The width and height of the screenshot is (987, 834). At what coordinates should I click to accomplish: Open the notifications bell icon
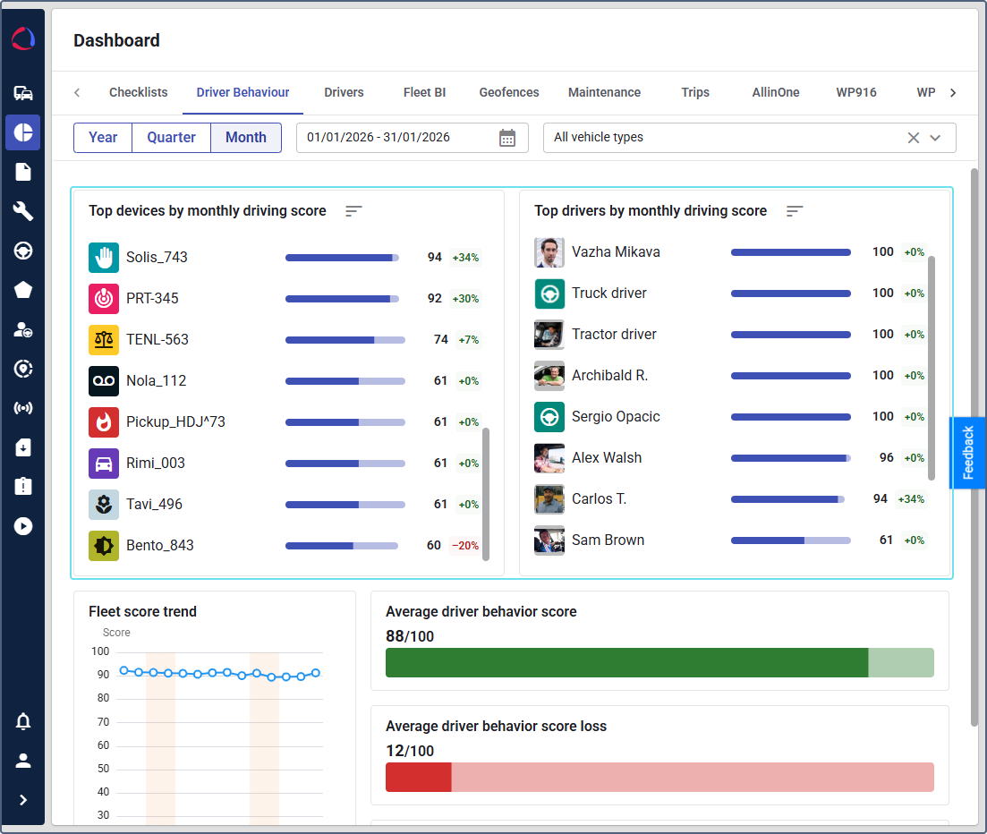(23, 721)
